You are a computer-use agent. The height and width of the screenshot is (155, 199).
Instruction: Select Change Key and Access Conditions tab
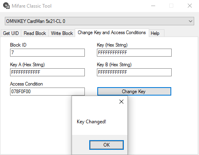click(x=112, y=33)
